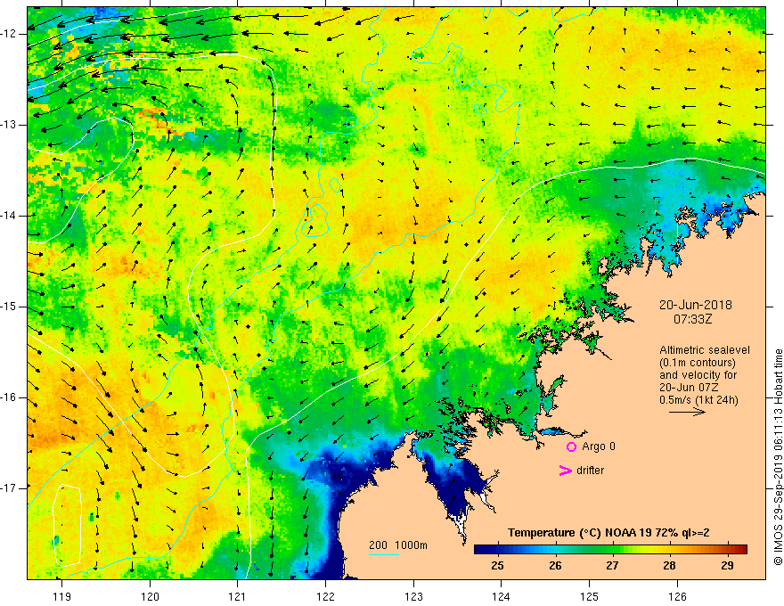
Task: Click latitude axis label -15
Action: point(9,307)
